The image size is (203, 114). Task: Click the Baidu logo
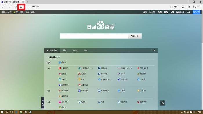(x=101, y=25)
